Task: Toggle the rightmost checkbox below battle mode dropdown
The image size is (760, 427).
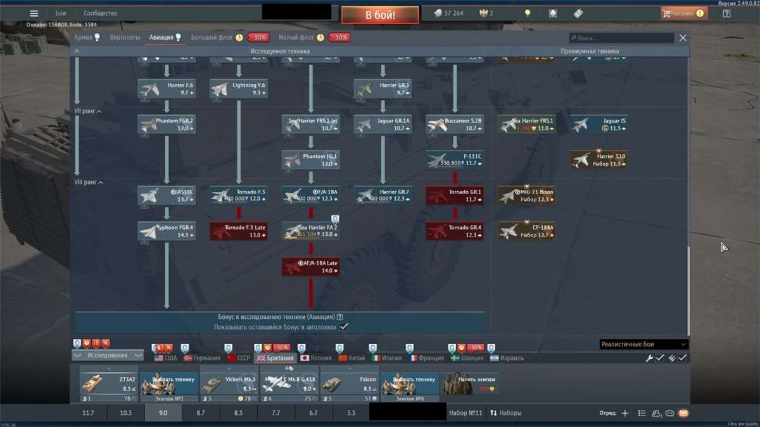Action: (682, 358)
